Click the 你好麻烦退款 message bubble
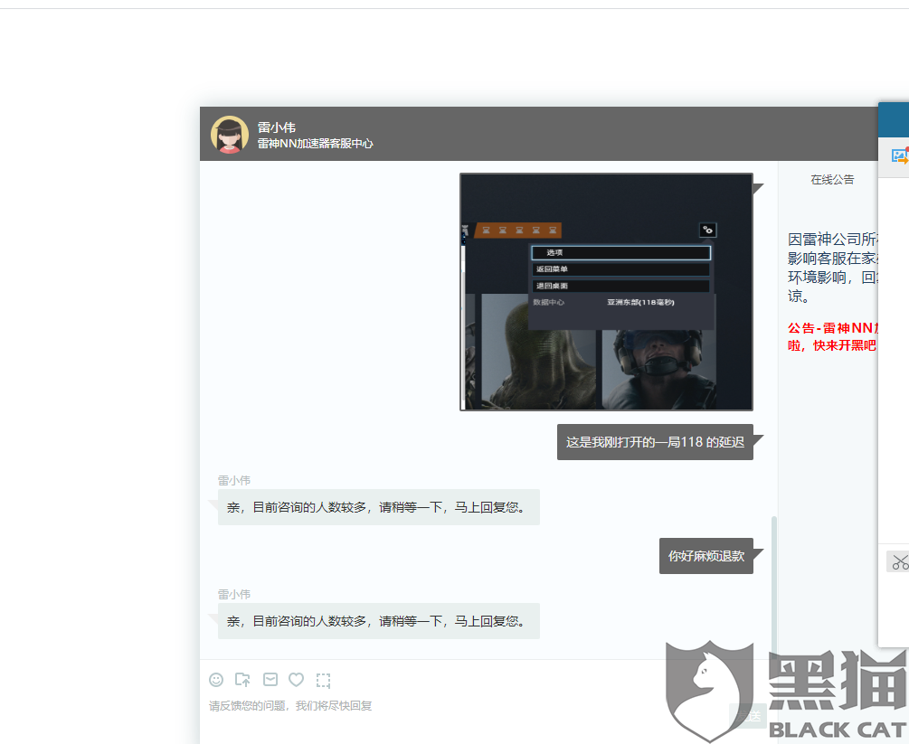 coord(706,556)
